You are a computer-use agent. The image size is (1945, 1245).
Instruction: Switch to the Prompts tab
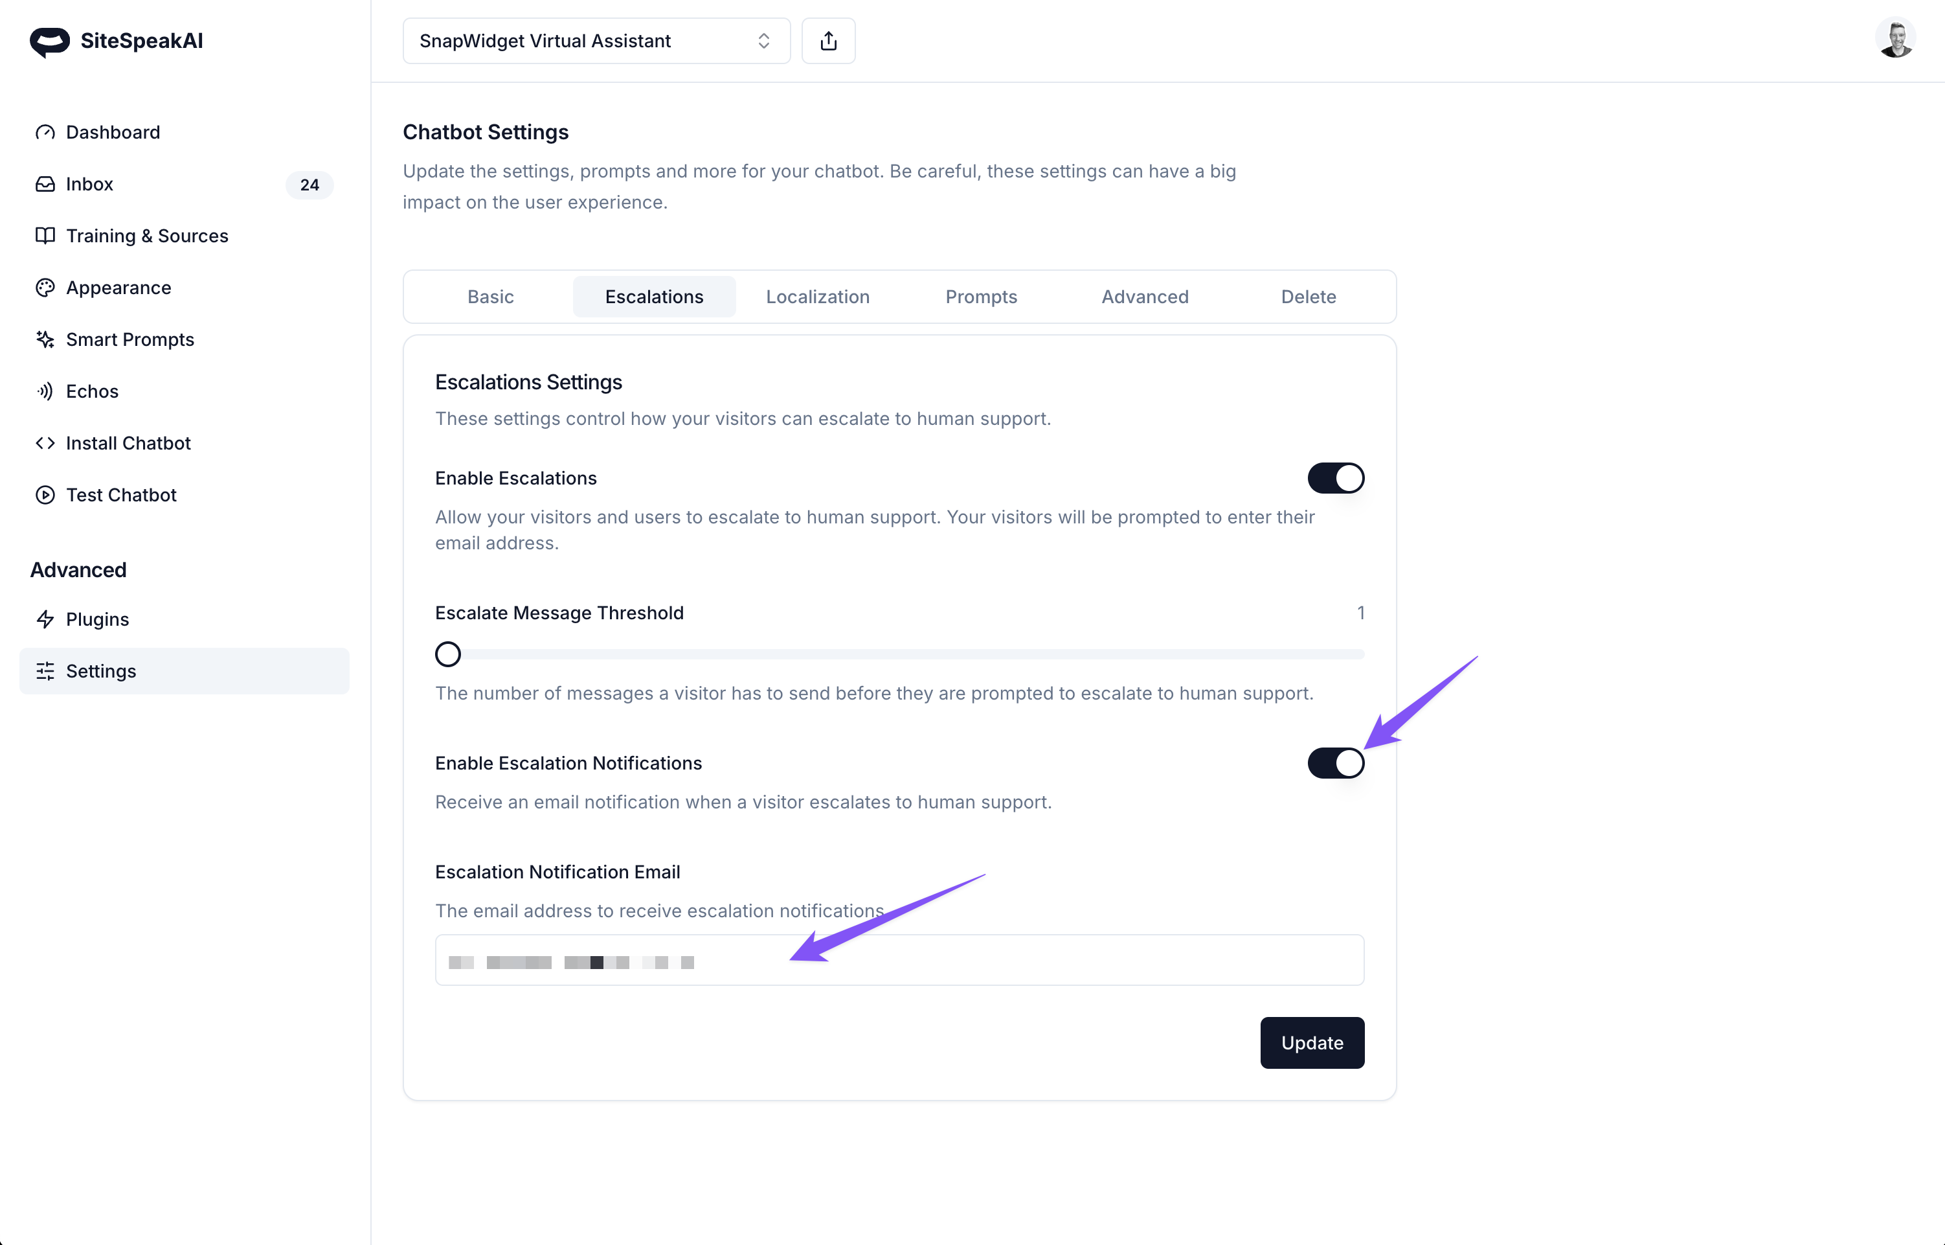coord(981,297)
